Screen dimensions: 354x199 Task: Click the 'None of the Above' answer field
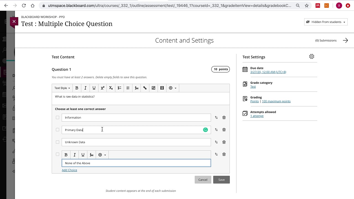(136, 163)
